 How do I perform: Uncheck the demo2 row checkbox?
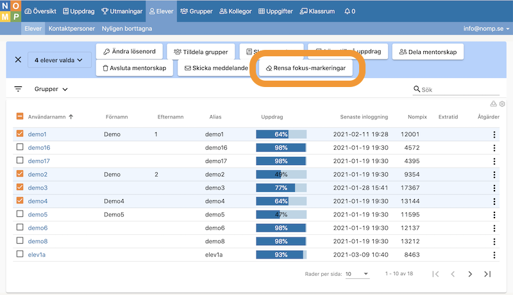(20, 173)
